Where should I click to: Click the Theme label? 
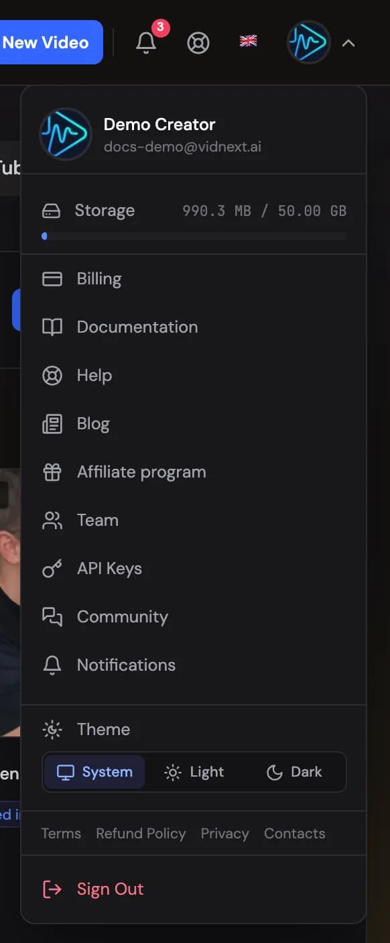point(103,729)
